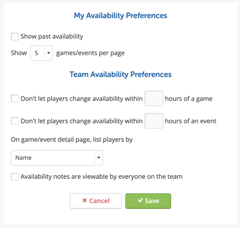
Task: Check the hours of a game restriction checkbox
Action: (x=15, y=98)
